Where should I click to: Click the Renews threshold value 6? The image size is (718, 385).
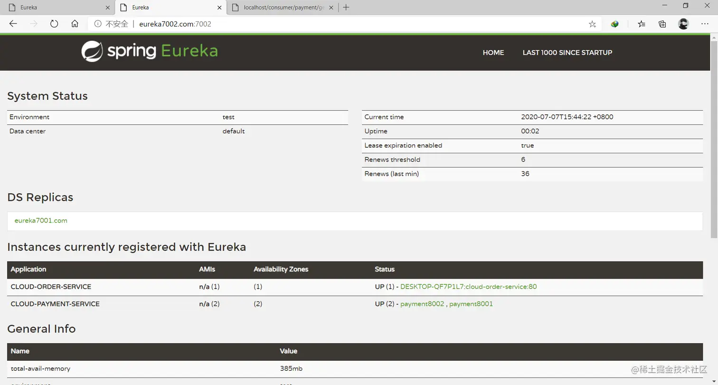coord(523,160)
